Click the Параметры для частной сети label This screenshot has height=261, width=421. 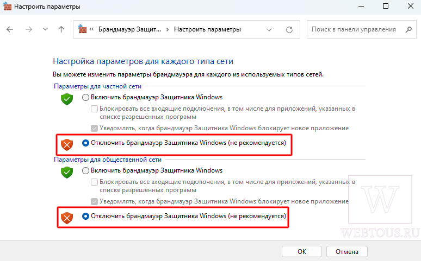point(97,86)
